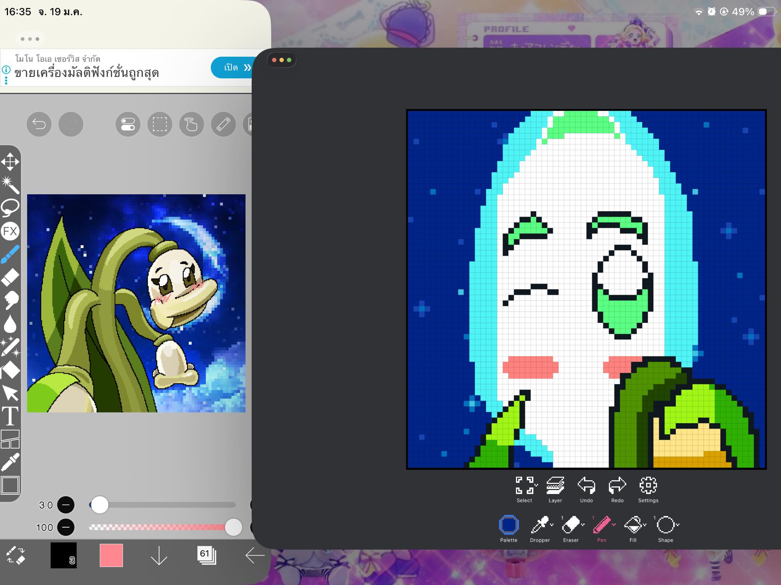Open the three-dot multitasking menu on the left app
The height and width of the screenshot is (585, 781).
[x=30, y=39]
